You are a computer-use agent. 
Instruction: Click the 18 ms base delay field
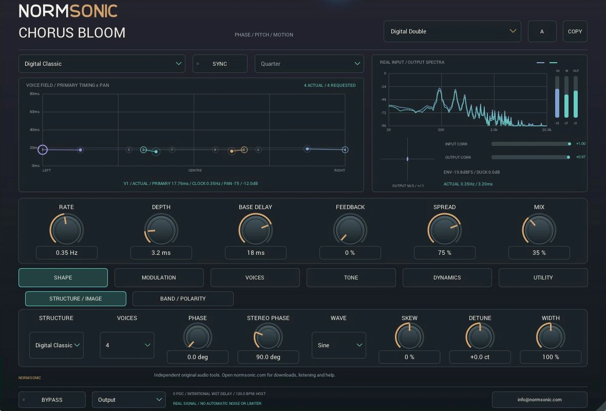click(x=255, y=253)
